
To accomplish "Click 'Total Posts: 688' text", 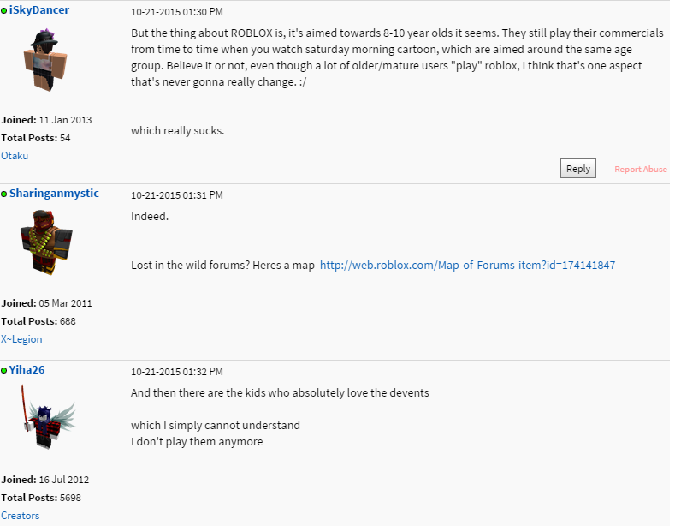I will tap(38, 321).
